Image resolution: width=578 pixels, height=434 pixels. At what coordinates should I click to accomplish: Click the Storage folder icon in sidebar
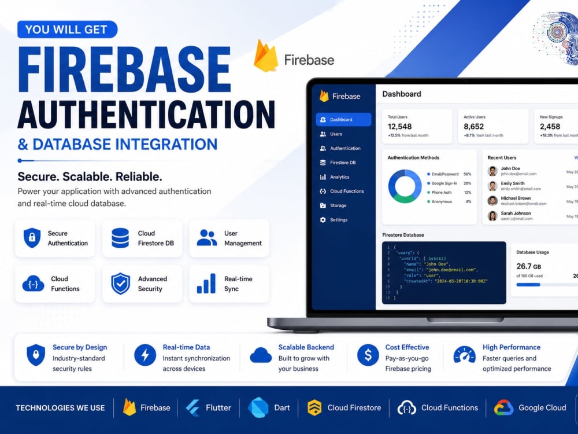click(x=323, y=205)
